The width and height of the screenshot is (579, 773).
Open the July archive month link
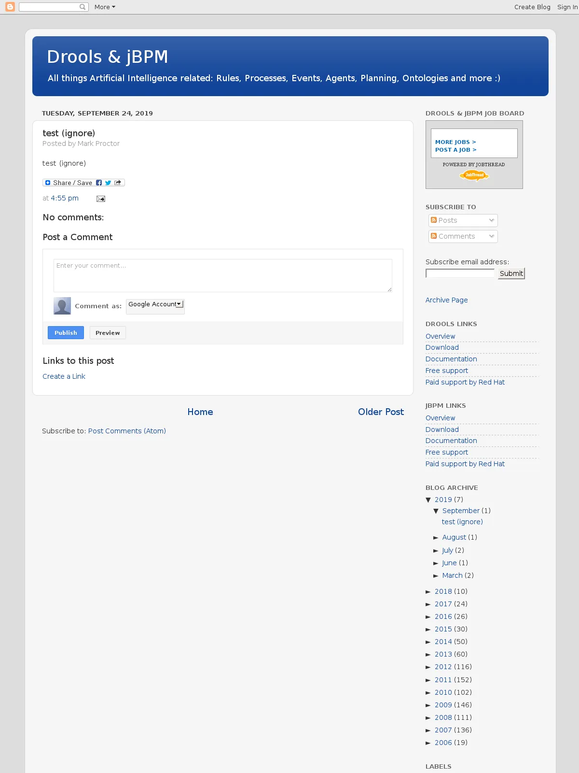(447, 550)
